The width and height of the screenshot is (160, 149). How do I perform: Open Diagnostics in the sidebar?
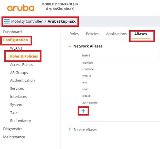click(x=13, y=129)
